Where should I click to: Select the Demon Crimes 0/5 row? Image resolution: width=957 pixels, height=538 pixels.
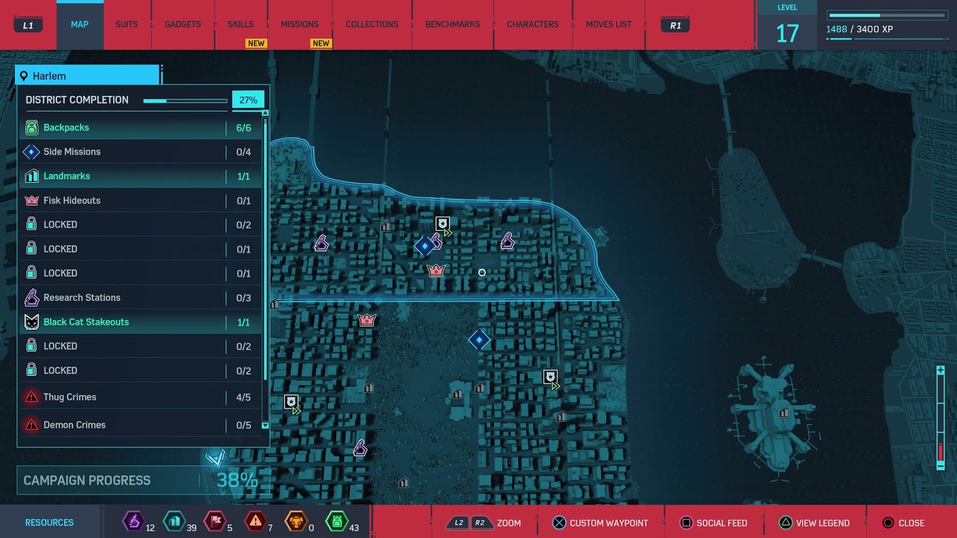(141, 425)
